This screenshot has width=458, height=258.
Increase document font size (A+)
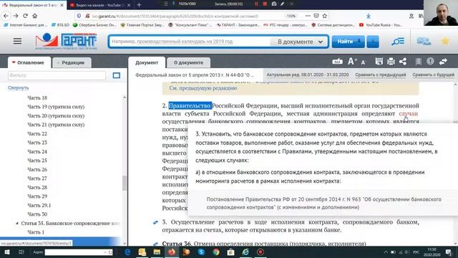tap(352, 62)
